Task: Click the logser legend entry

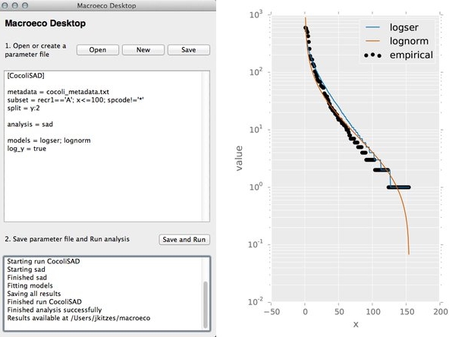Action: [x=392, y=27]
